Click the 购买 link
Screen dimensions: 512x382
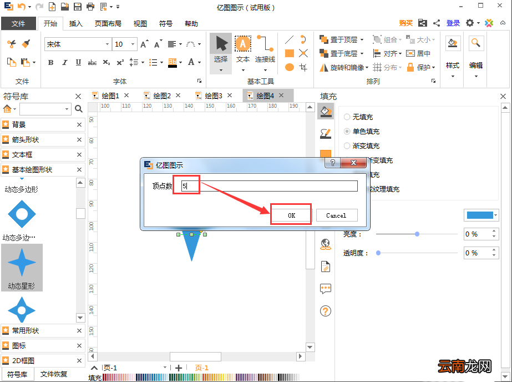(406, 23)
